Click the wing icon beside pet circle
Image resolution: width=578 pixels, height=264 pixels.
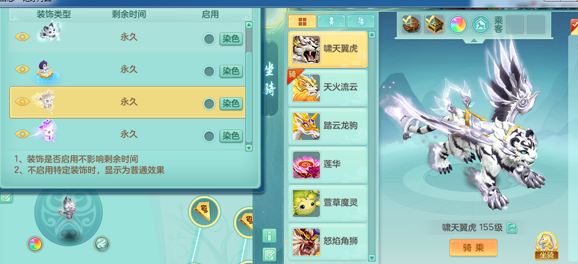click(x=102, y=244)
